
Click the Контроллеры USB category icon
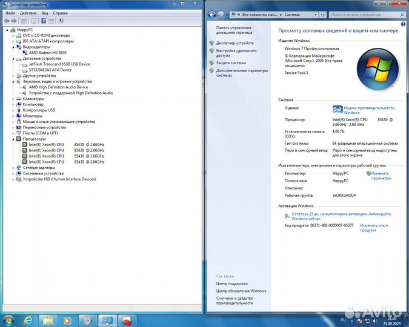coord(19,110)
